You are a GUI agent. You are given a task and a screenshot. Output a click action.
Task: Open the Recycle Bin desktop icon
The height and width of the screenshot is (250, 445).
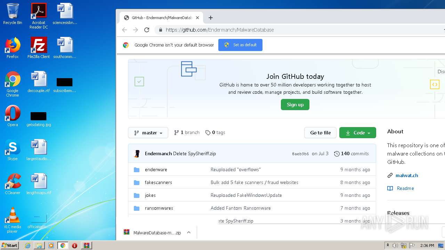point(13,14)
